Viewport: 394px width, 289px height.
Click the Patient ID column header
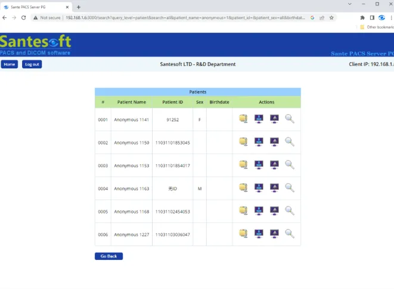(x=173, y=102)
